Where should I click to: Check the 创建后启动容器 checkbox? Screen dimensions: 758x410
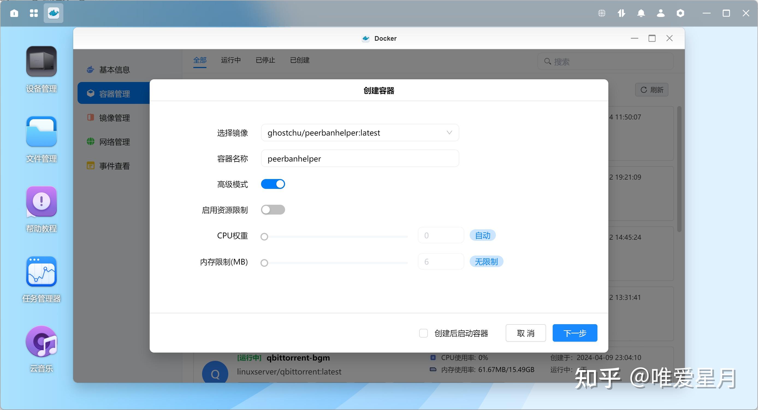(424, 333)
